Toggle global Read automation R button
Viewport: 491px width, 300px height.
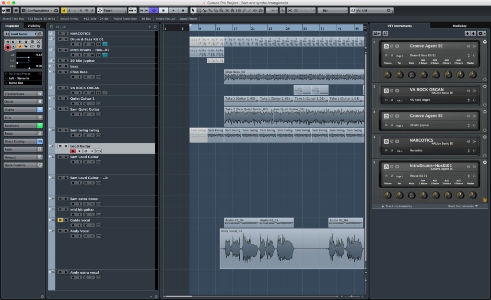(x=81, y=11)
